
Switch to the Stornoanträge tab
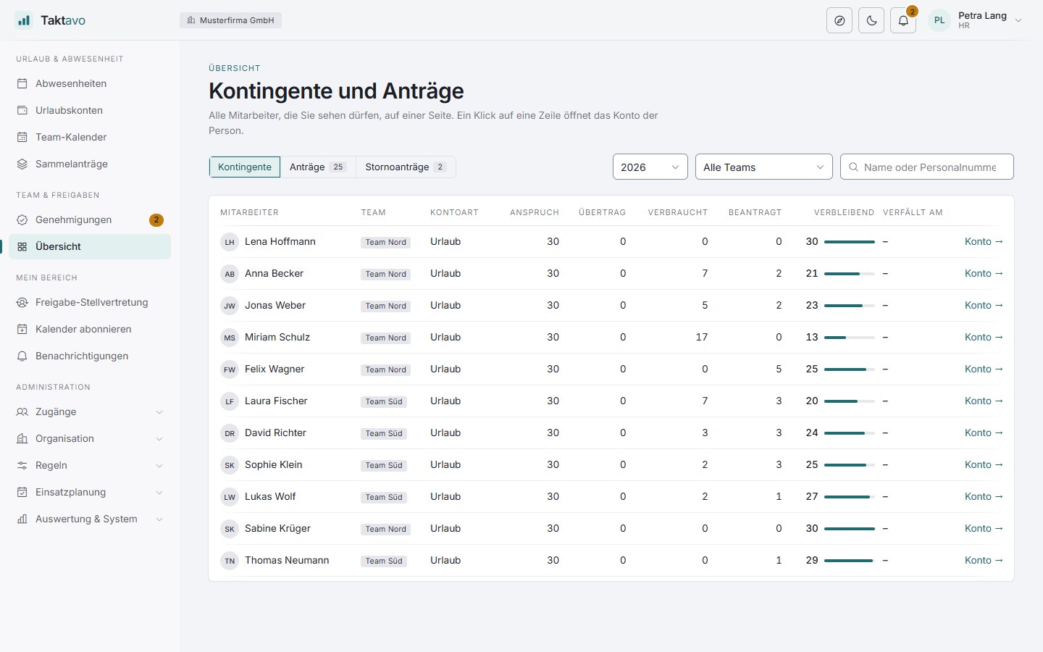click(406, 167)
